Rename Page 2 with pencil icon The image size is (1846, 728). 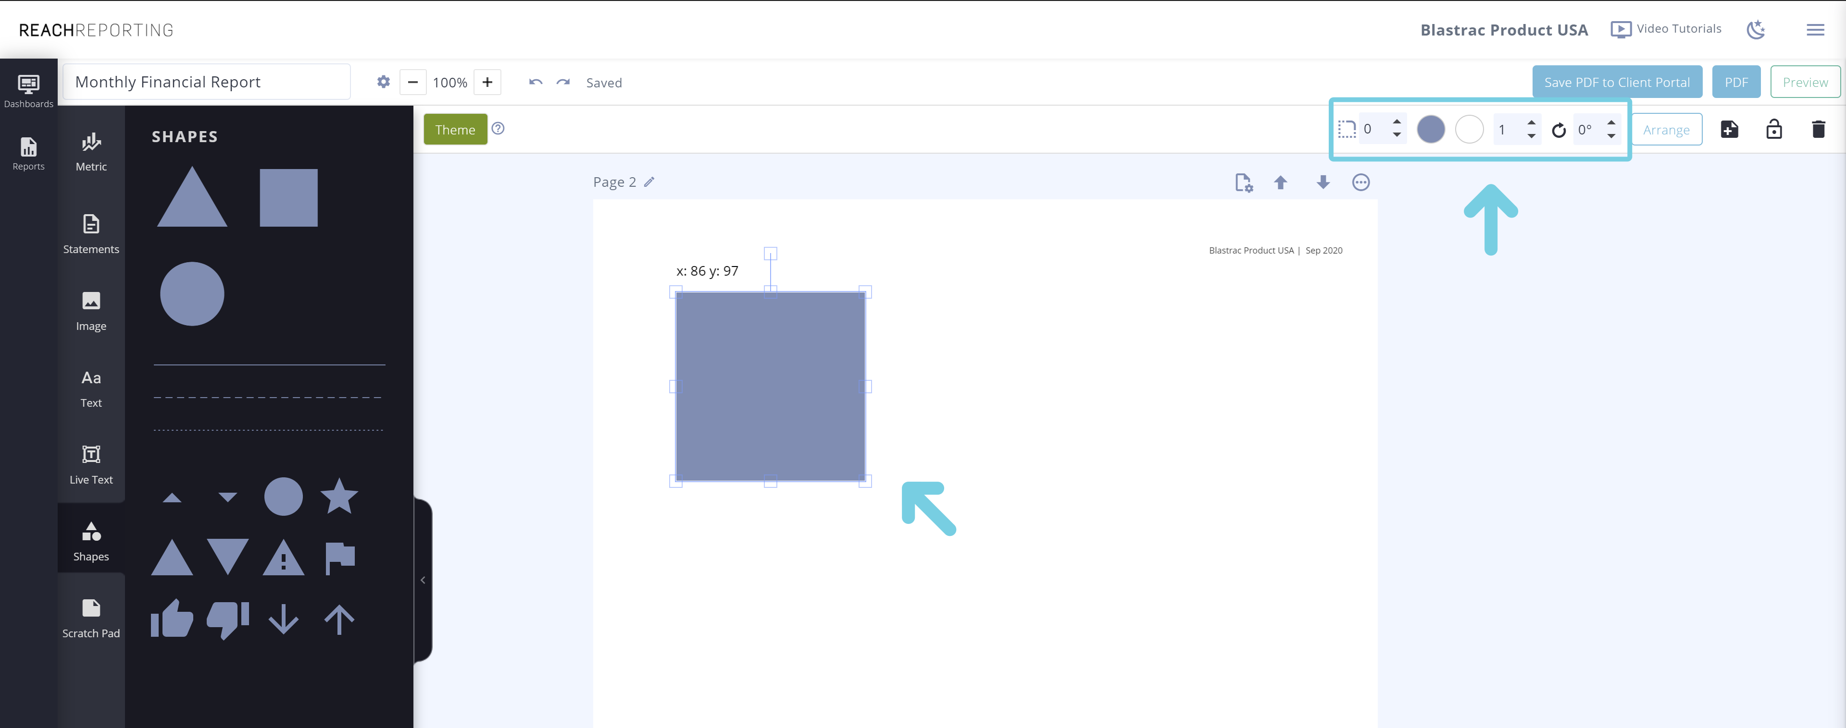[649, 182]
